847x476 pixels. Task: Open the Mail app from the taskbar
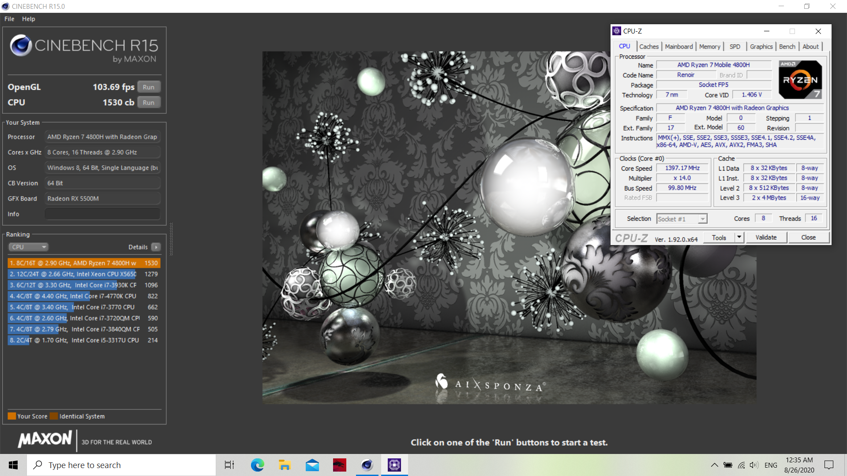312,465
